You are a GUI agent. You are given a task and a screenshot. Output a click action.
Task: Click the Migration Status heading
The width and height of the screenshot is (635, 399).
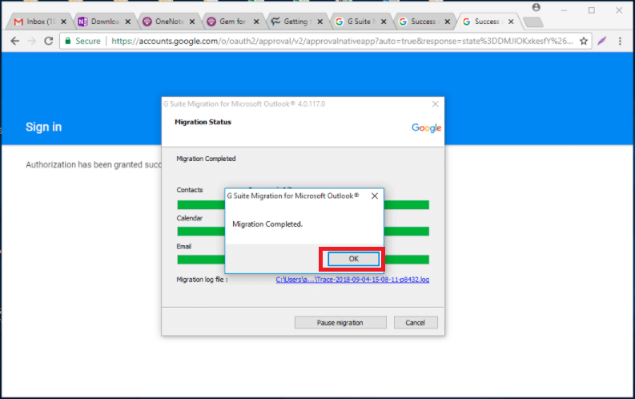click(203, 122)
